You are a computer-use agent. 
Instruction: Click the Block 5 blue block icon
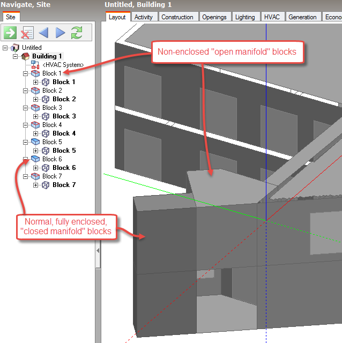(36, 142)
